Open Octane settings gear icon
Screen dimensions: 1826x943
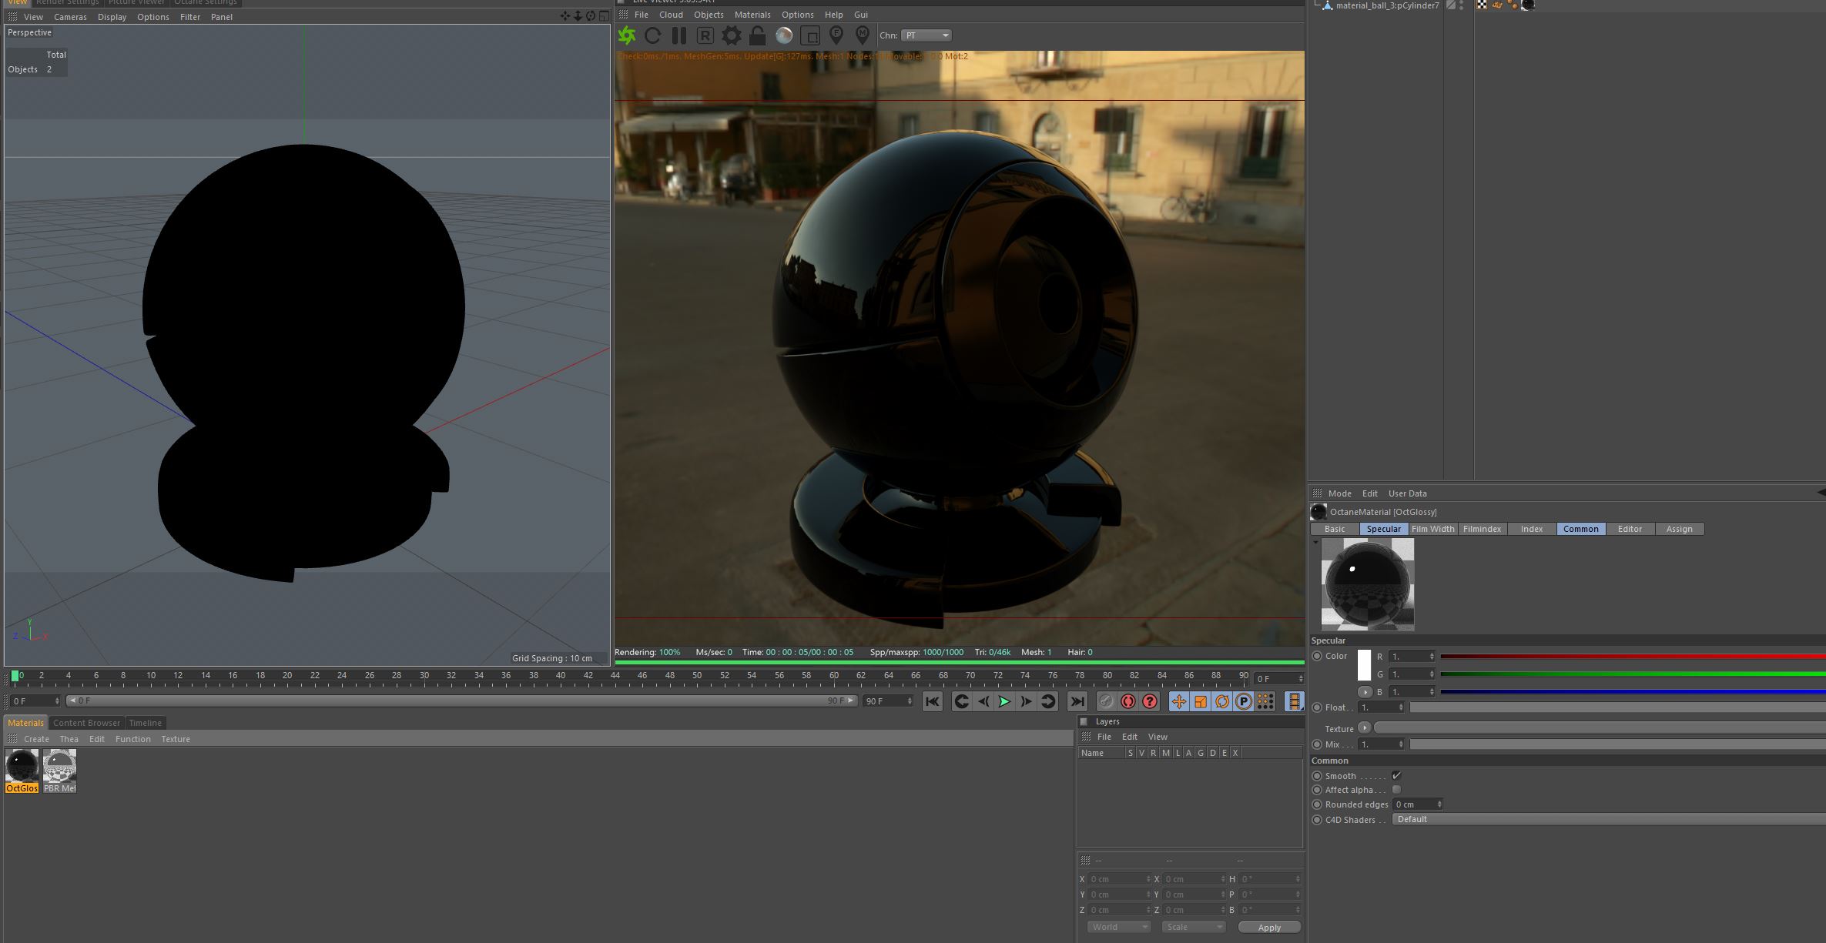pos(731,35)
